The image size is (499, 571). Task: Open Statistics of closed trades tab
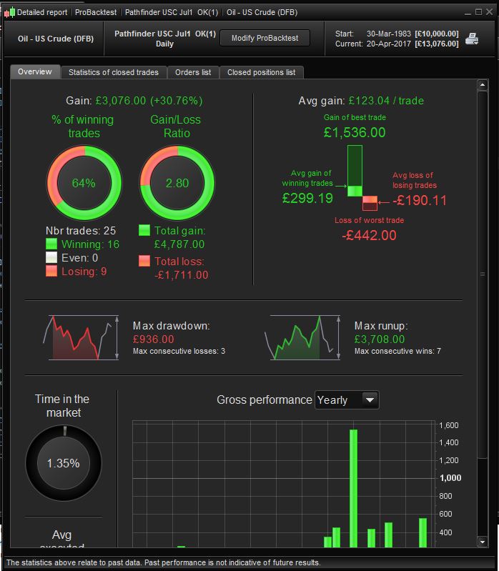click(x=114, y=72)
